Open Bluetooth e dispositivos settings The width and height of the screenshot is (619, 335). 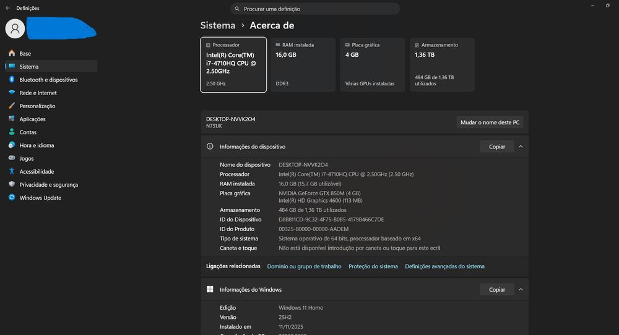(x=51, y=80)
